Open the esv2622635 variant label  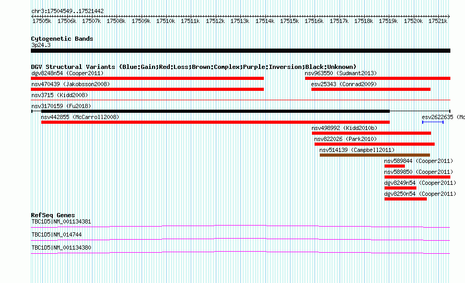tap(444, 117)
